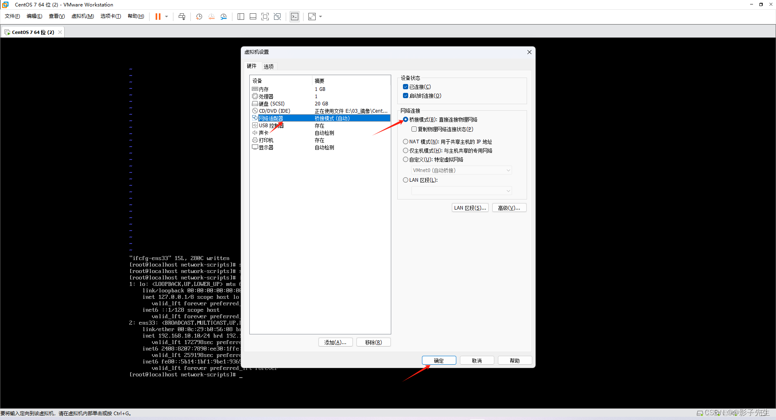Select the 内存 device row

pos(320,89)
